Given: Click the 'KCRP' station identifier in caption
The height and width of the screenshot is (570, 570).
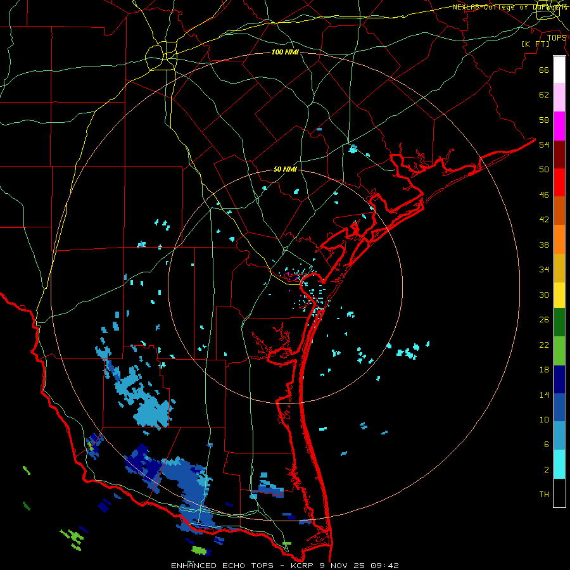Looking at the screenshot, I should (x=303, y=566).
